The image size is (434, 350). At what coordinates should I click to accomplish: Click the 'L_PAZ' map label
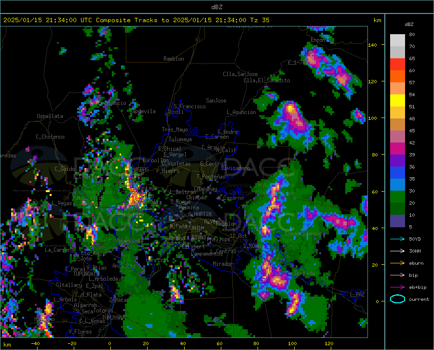click(357, 295)
